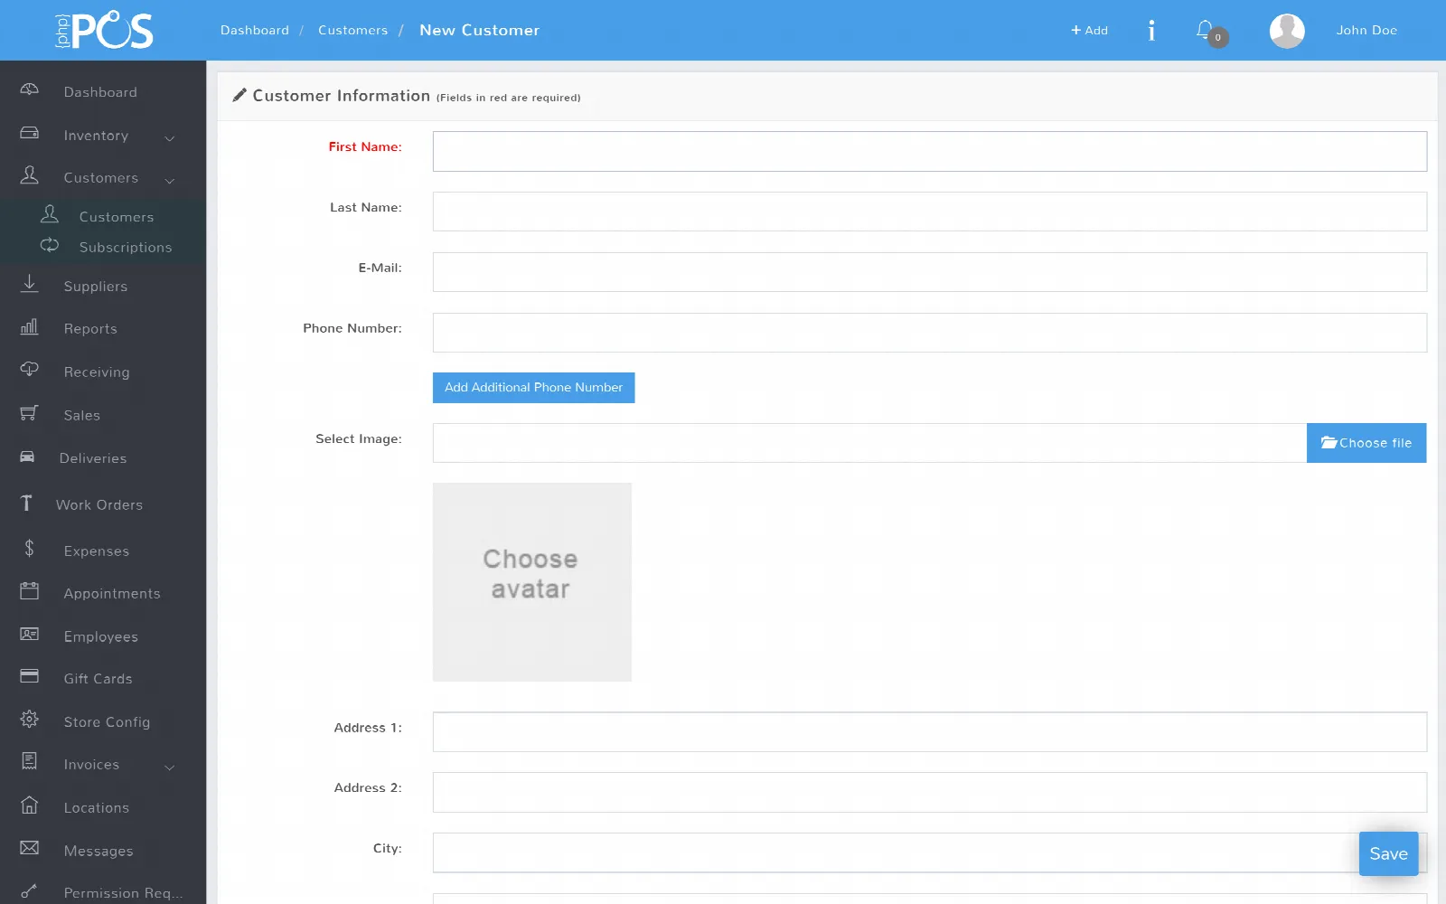Viewport: 1446px width, 904px height.
Task: Focus the Address 2 field
Action: click(929, 792)
